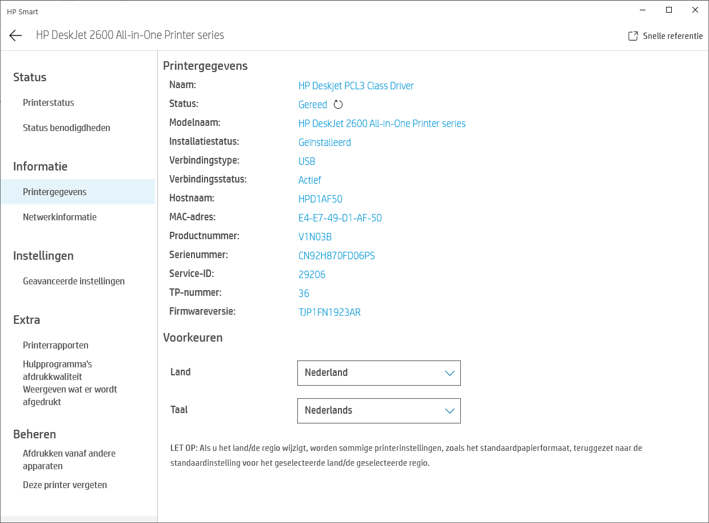The width and height of the screenshot is (709, 523).
Task: Click the Status sidebar heading
Action: point(30,77)
